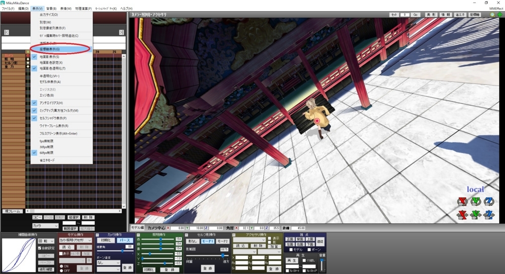Click the 赤 red light slider
Viewport: 505px width, 274px height.
click(x=158, y=239)
